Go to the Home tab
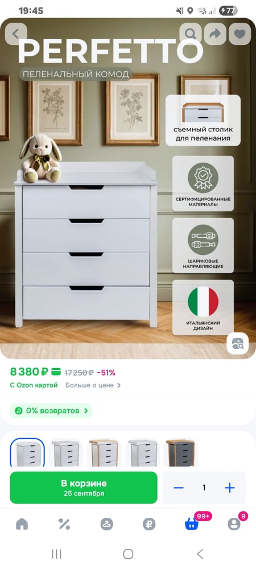 (x=22, y=523)
